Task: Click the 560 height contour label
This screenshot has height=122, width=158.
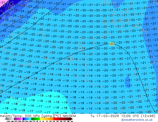Action: pyautogui.click(x=112, y=44)
